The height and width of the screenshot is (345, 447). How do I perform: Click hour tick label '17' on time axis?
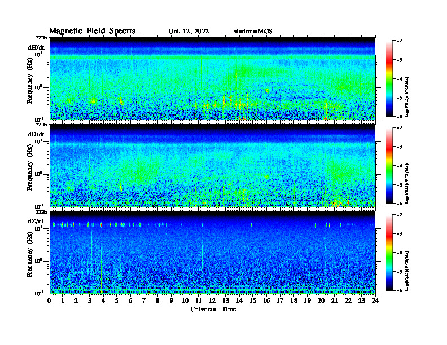click(280, 300)
